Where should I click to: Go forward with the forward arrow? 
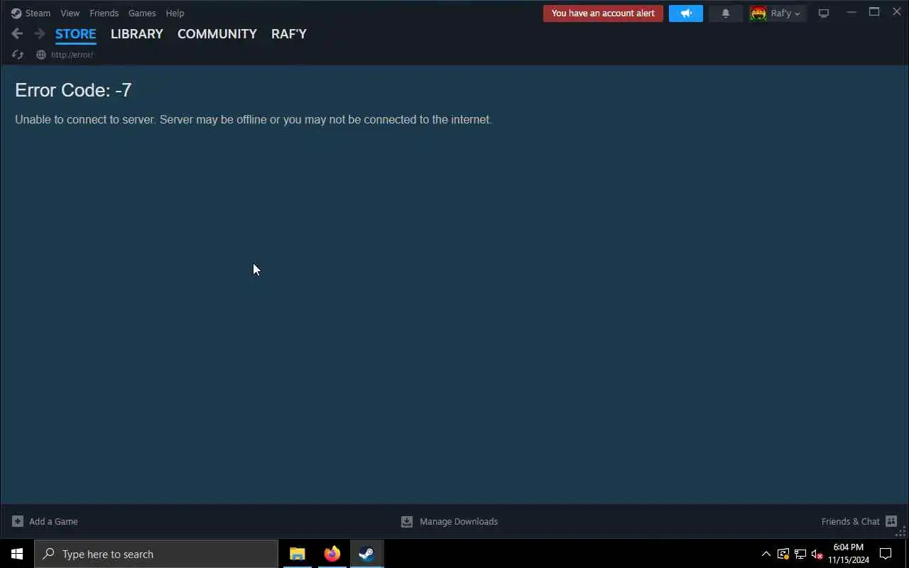[x=40, y=33]
